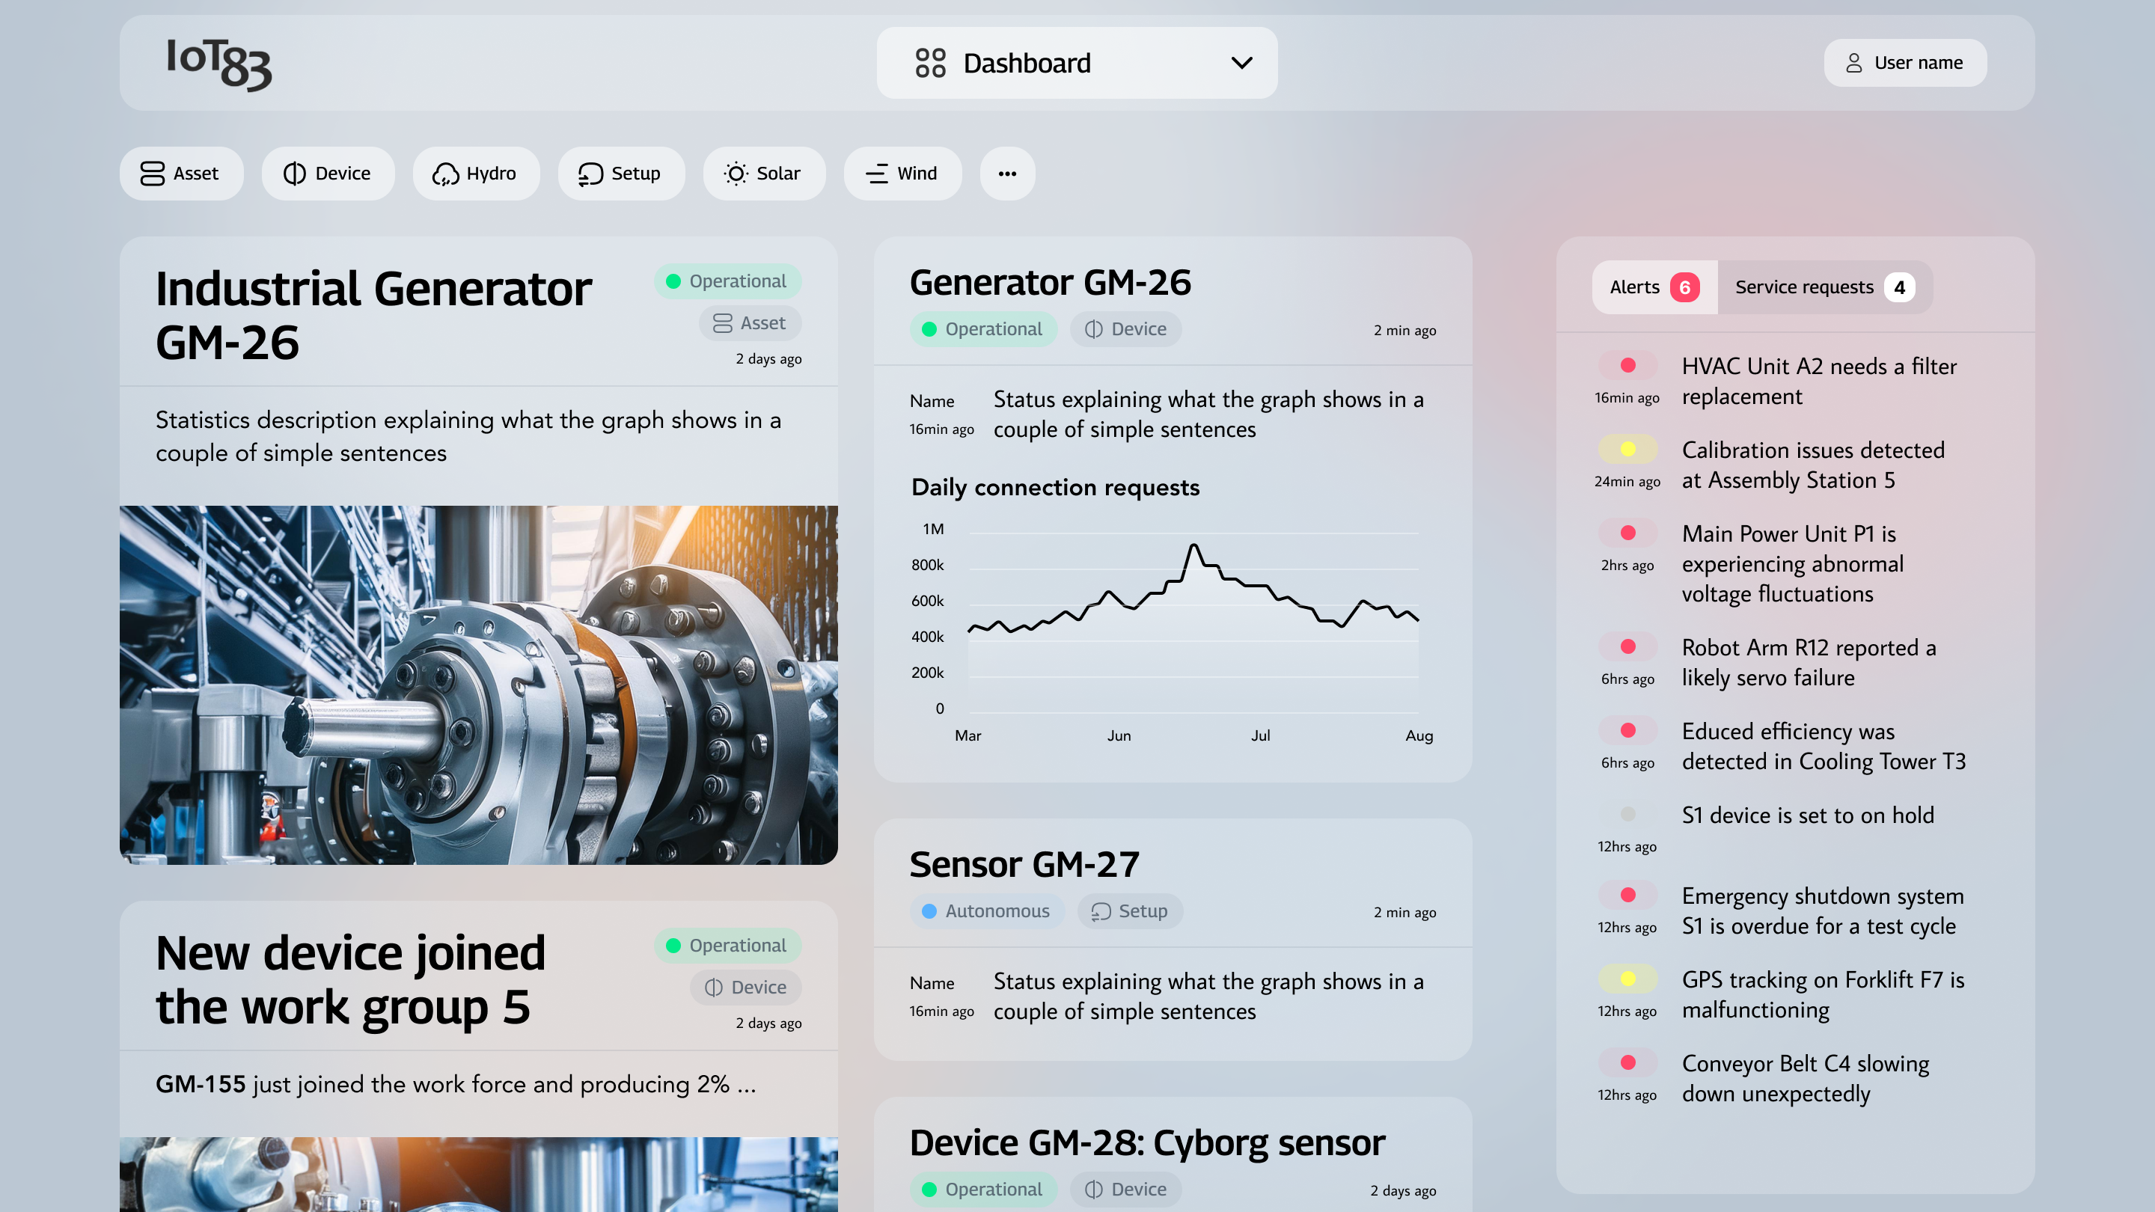Open the Device tag dropdown on GM-28 card

[x=1125, y=1189]
